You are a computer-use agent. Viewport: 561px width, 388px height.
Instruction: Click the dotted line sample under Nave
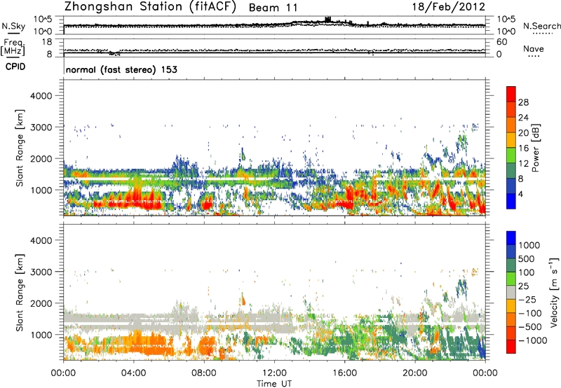[x=534, y=56]
